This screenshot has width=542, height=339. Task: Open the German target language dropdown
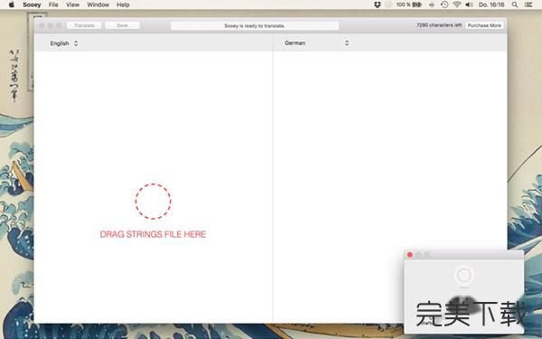click(x=316, y=42)
